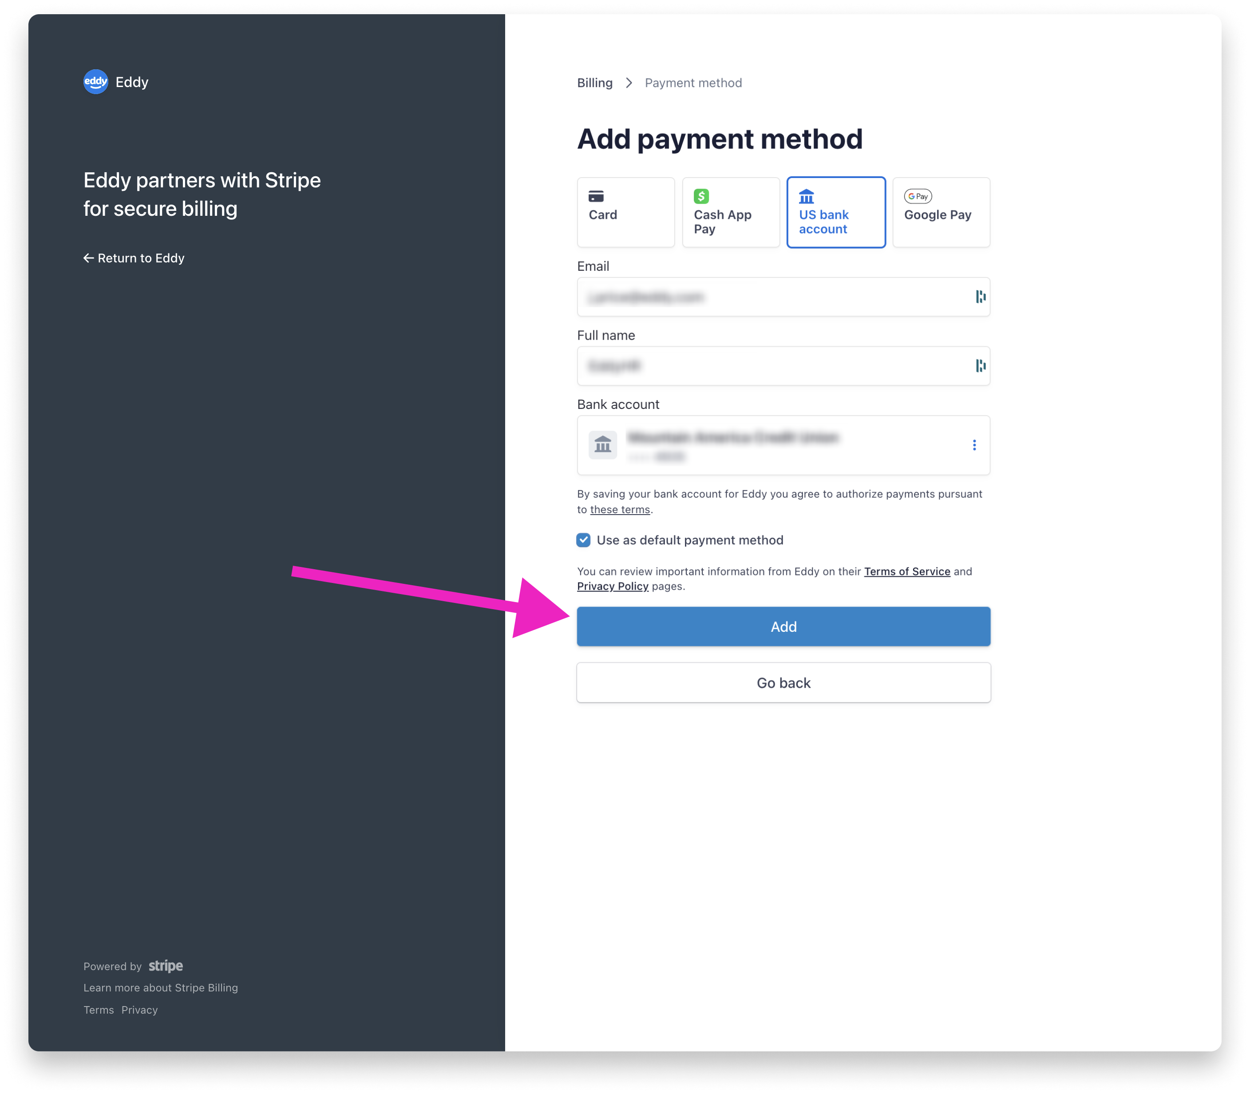This screenshot has width=1250, height=1094.
Task: Open the Terms of Service link
Action: (906, 571)
